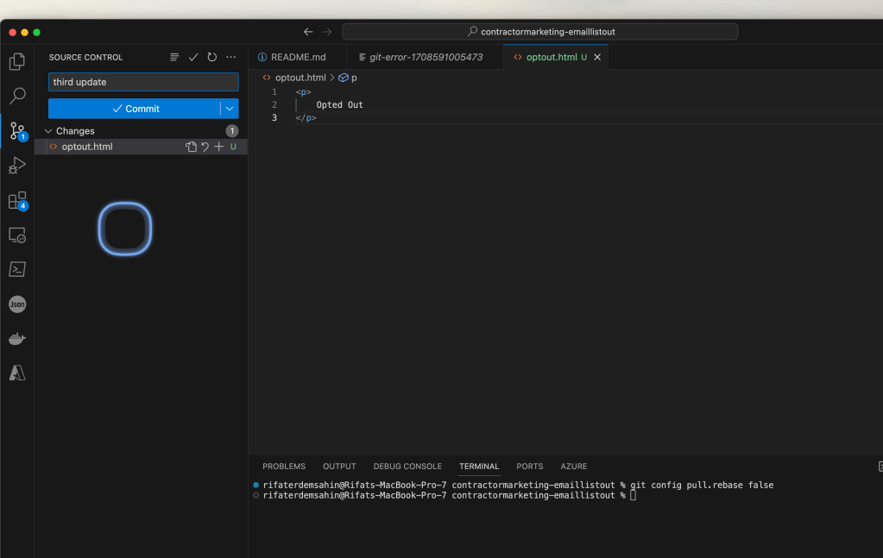The width and height of the screenshot is (883, 558).
Task: Go forward using navigation arrow
Action: coord(327,32)
